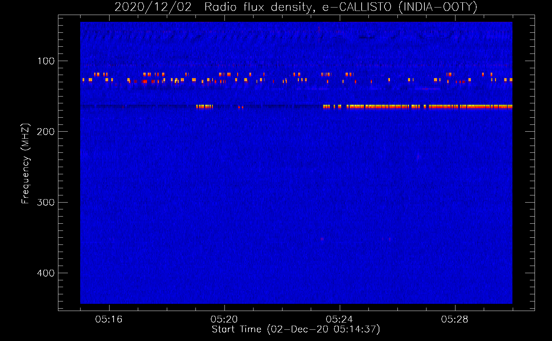Click the plot title '2020/12/02 Radio flux density, e-CALLISTO (INDIA-OOTY)'

[296, 7]
